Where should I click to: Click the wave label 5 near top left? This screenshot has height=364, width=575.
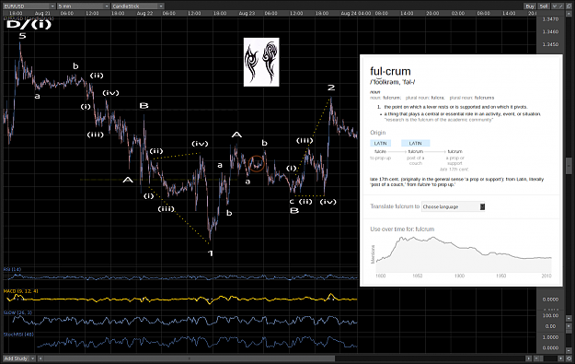pyautogui.click(x=22, y=36)
